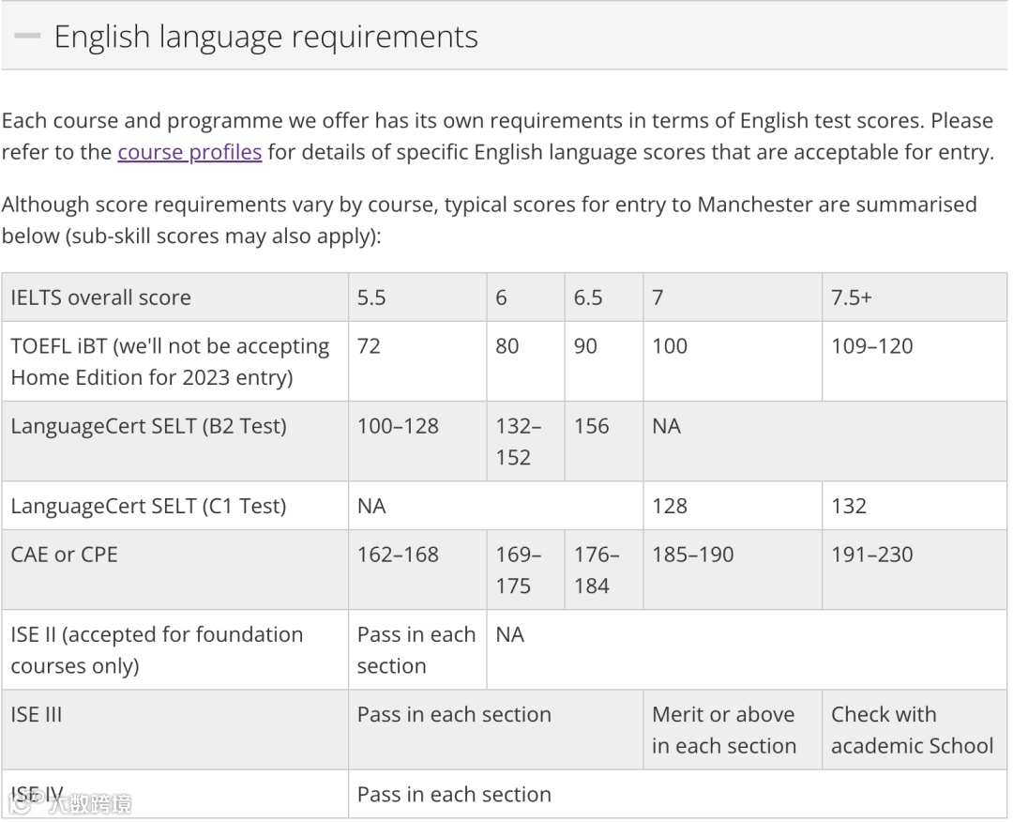Viewport: 1013px width, 822px height.
Task: Select the IELTS 7.5+ score cell
Action: (x=852, y=297)
